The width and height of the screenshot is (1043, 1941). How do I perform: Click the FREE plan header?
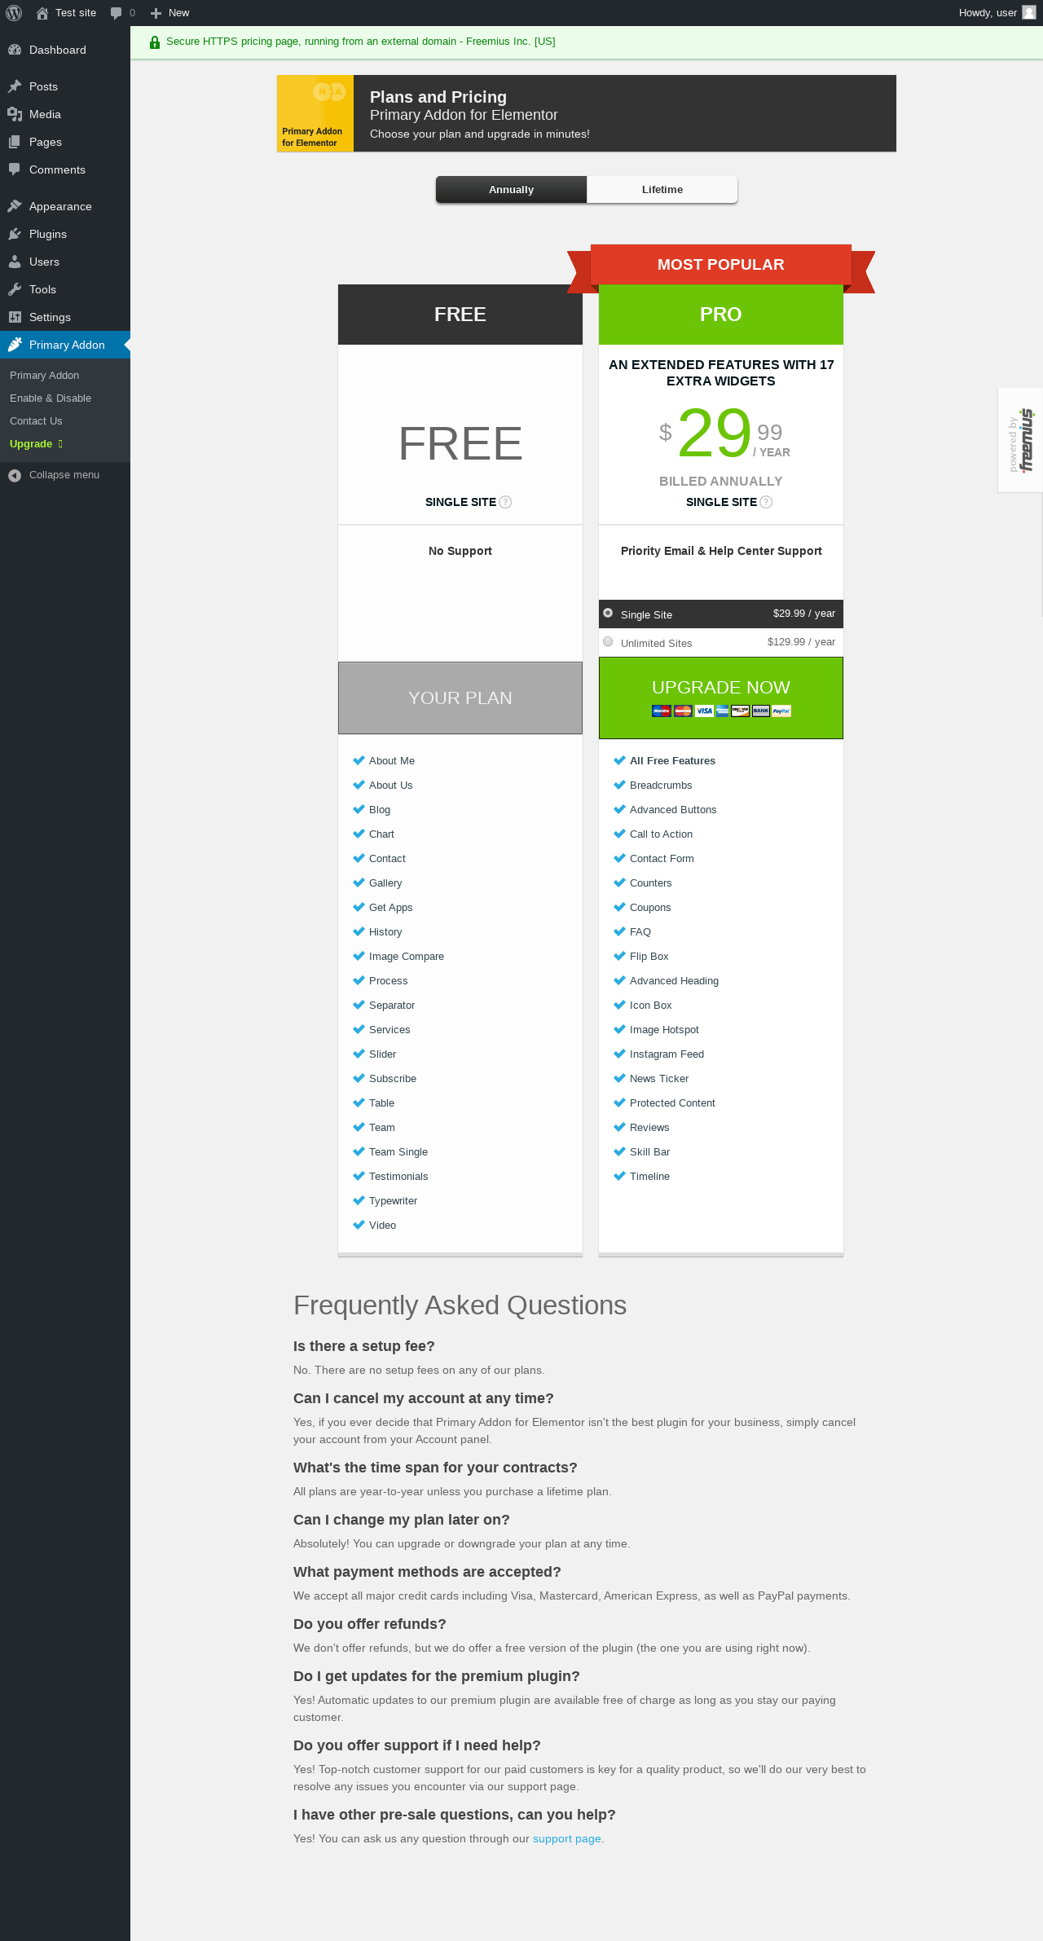pyautogui.click(x=460, y=315)
